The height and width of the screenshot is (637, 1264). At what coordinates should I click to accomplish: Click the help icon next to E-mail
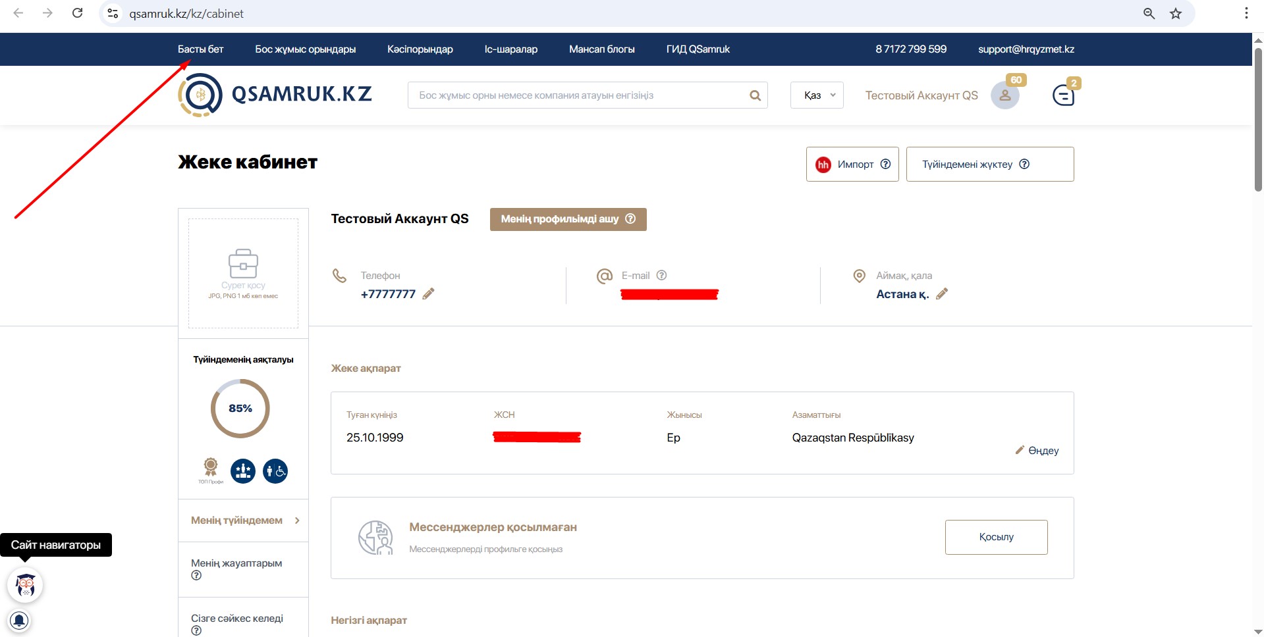[661, 276]
